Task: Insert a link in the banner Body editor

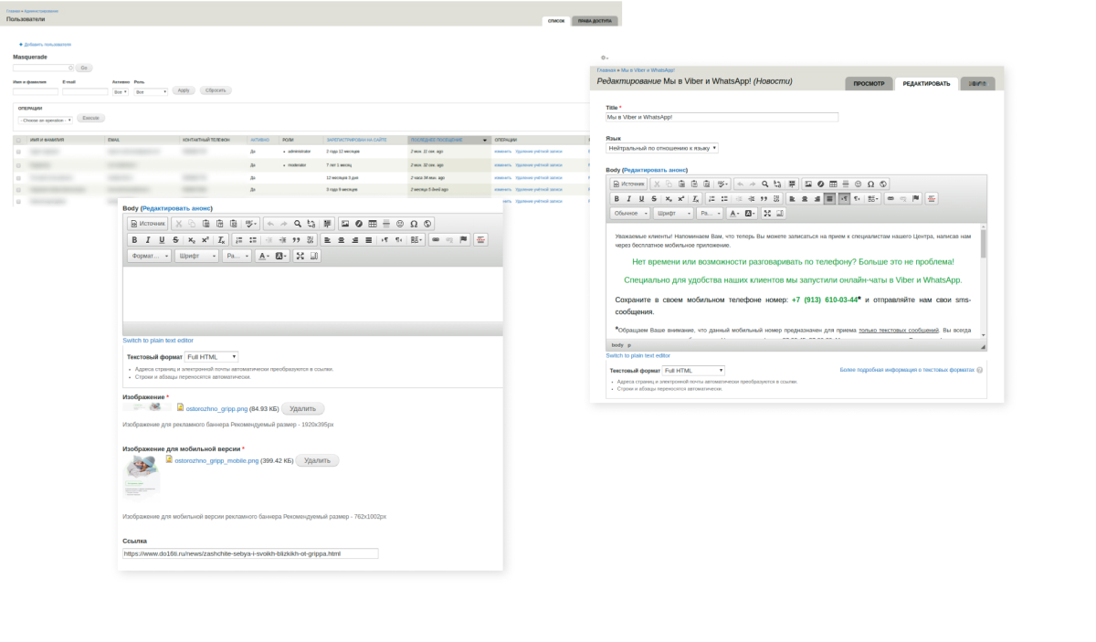Action: click(x=436, y=240)
